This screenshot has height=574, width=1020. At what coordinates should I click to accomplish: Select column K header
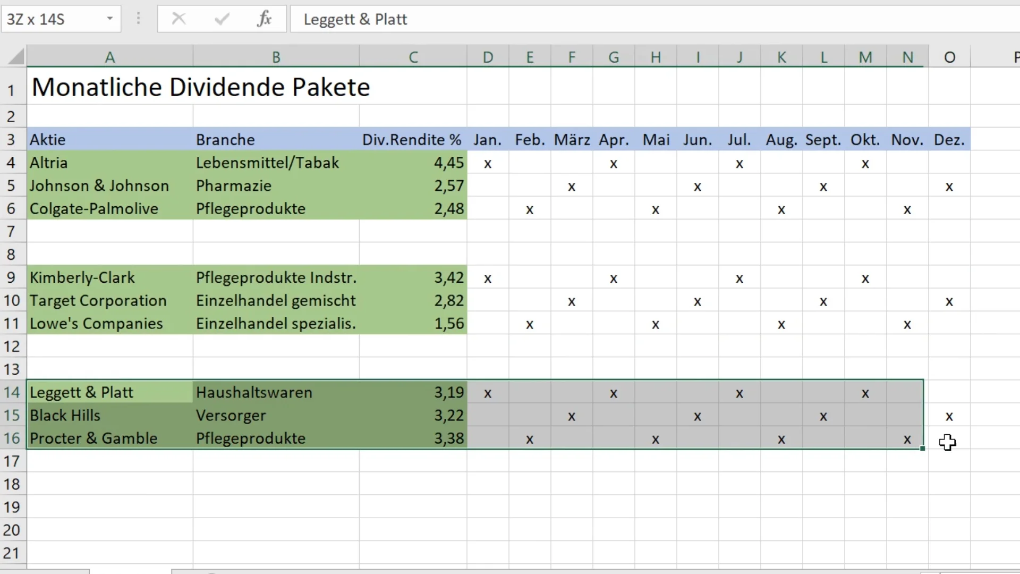click(x=781, y=57)
